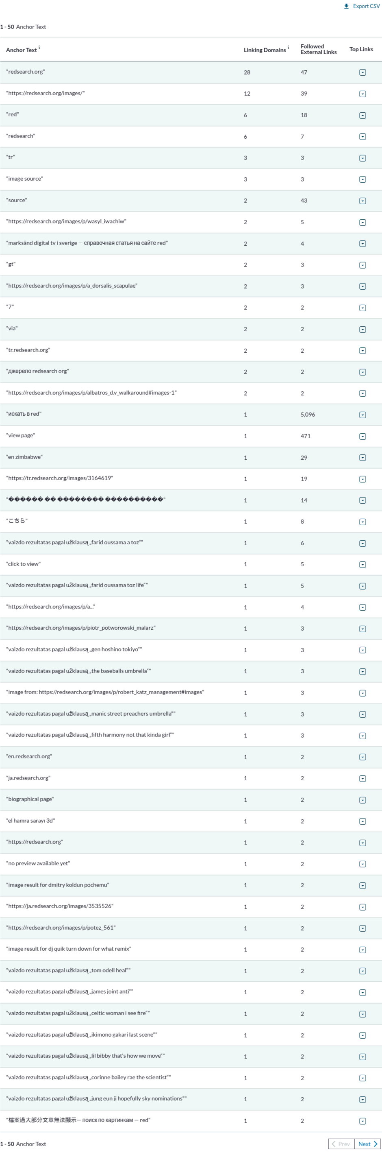382x1155 pixels.
Task: Toggle Top Links for "biographical page" row
Action: pyautogui.click(x=362, y=800)
